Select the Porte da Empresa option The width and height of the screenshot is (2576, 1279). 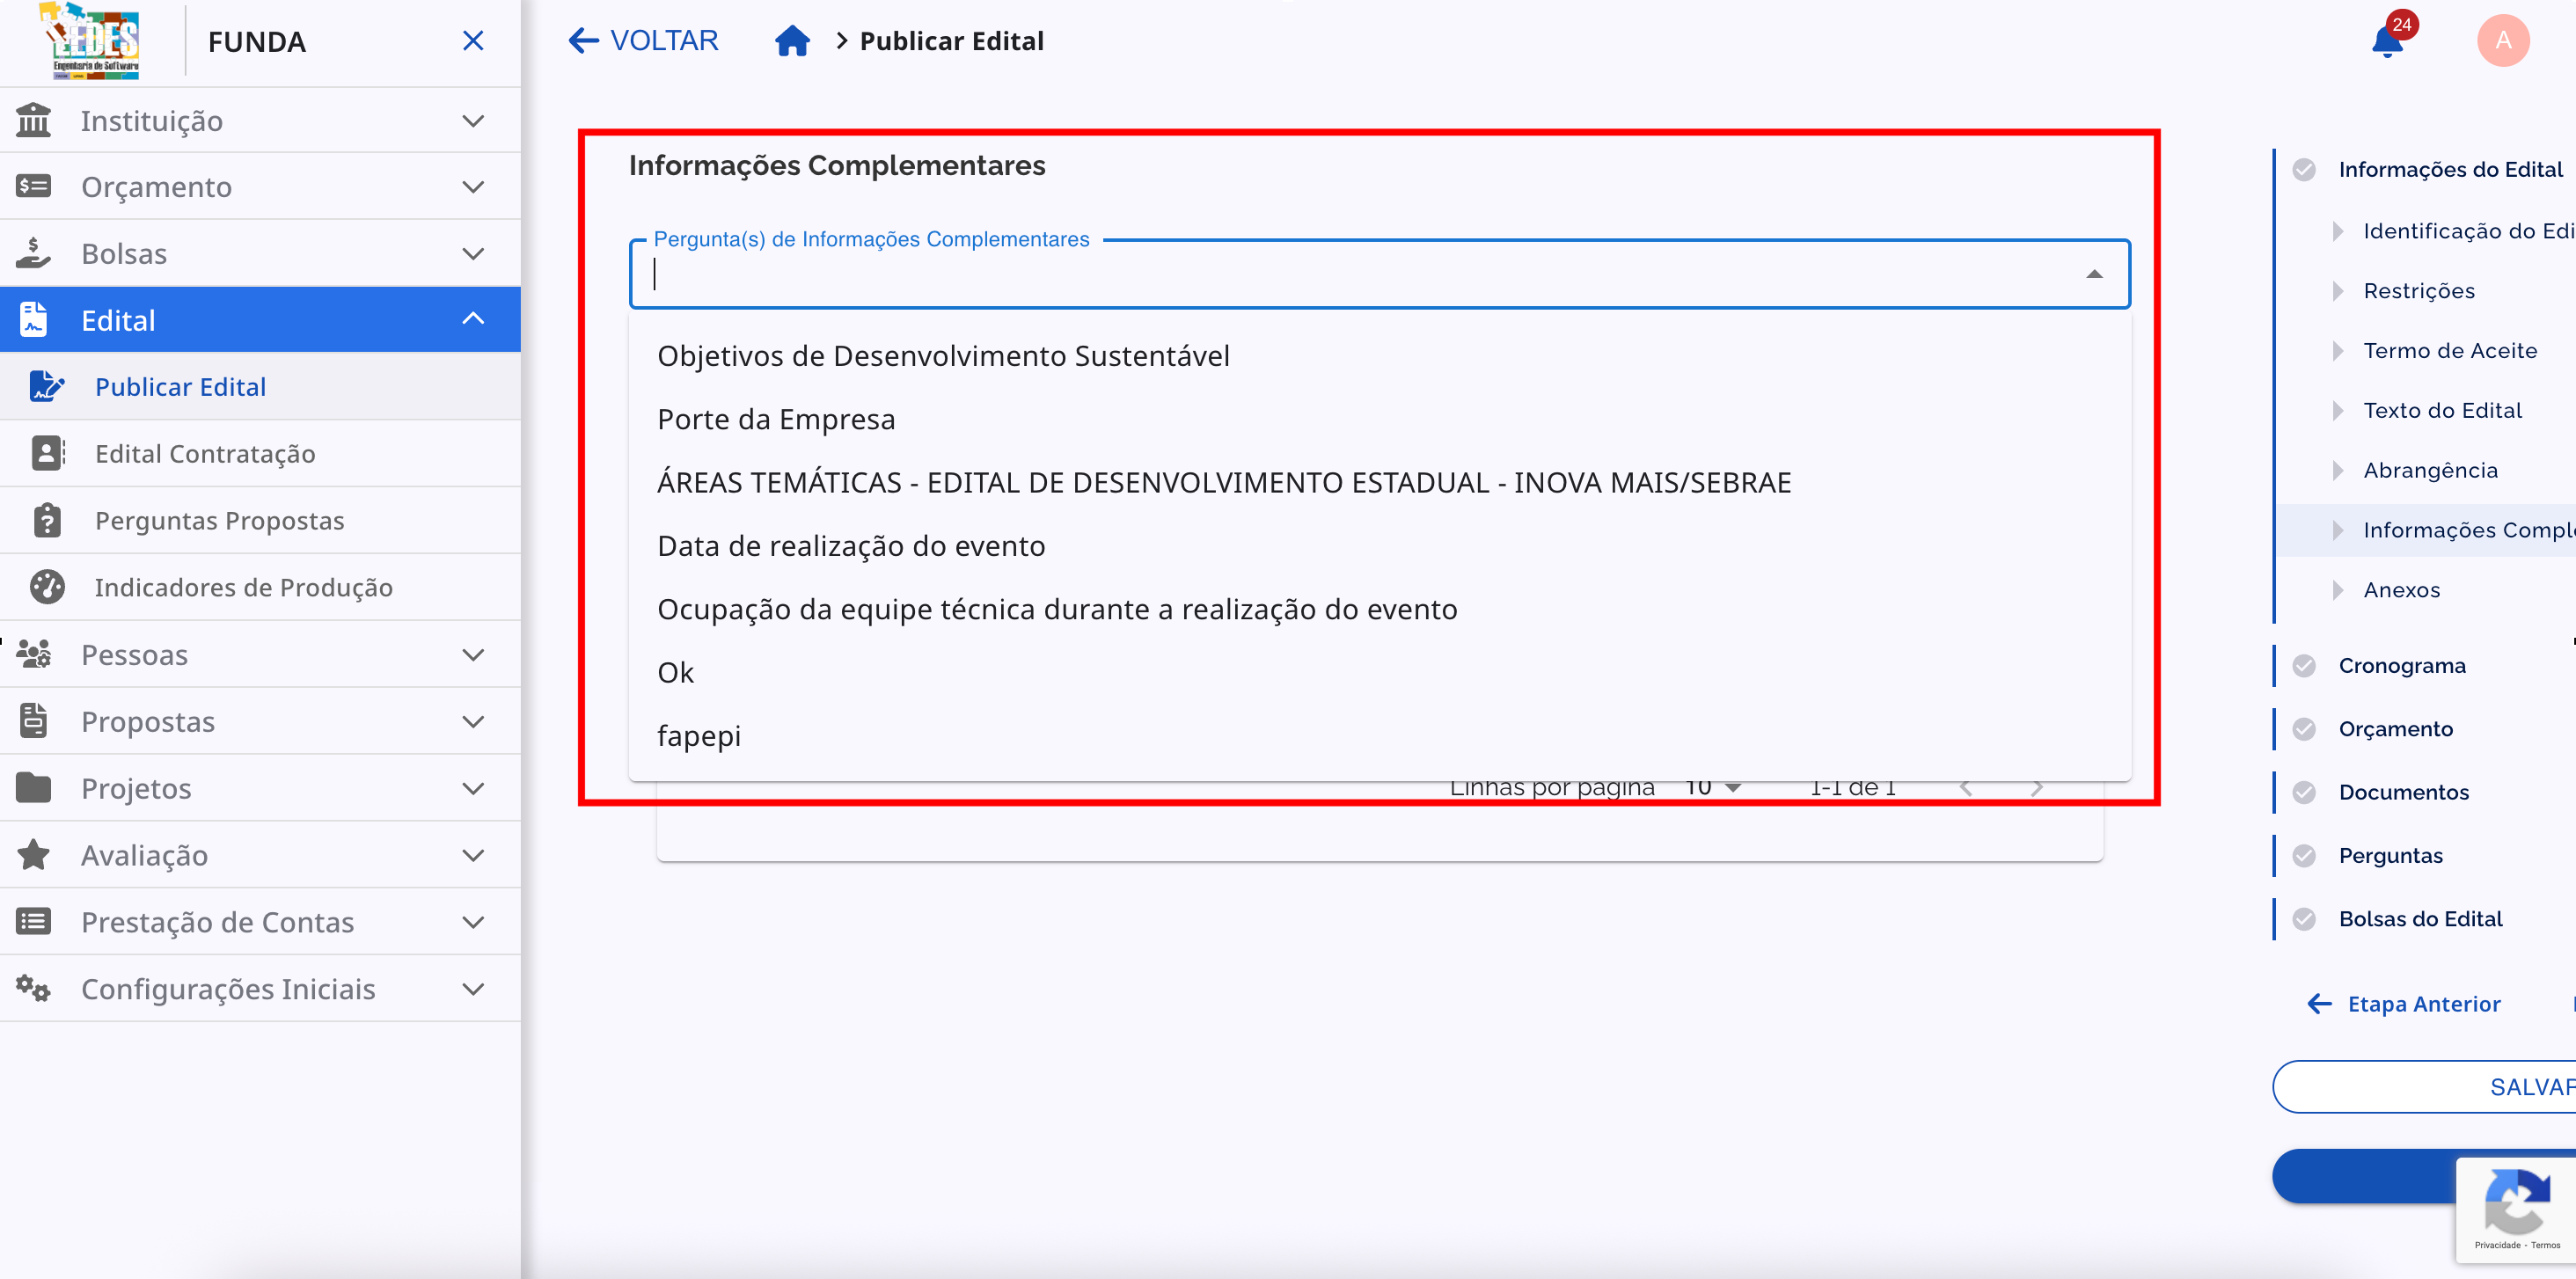[x=776, y=419]
